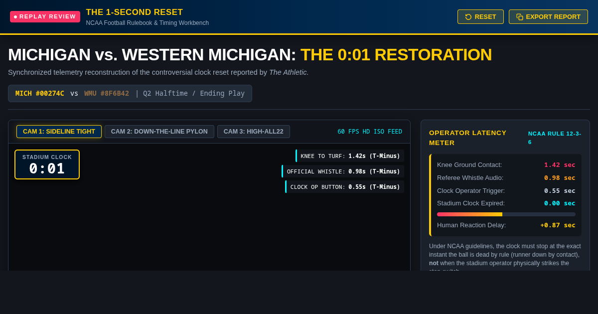Click the MICH #00274C color code
598x314 pixels.
pos(40,93)
